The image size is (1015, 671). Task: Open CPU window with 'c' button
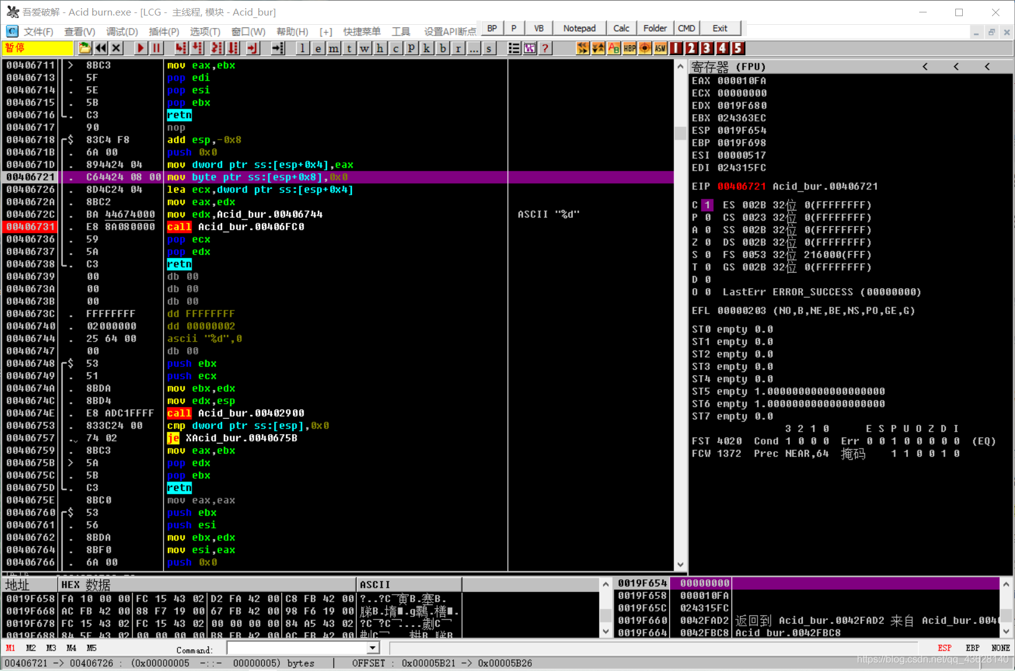396,48
